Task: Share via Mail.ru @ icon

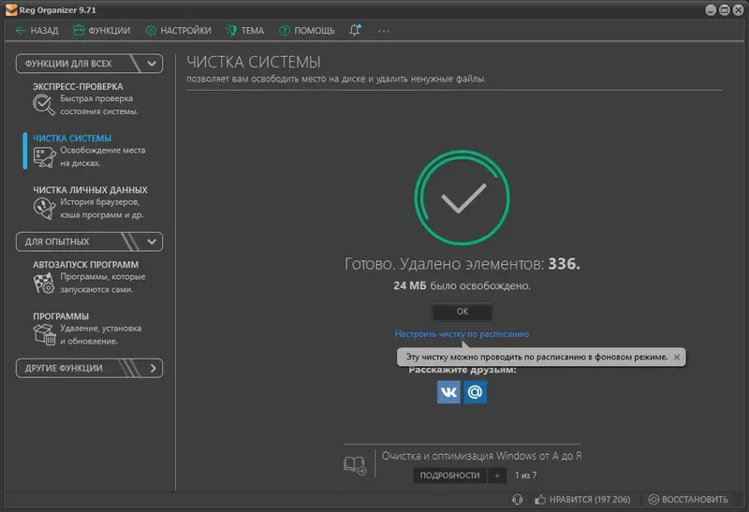Action: [x=476, y=392]
